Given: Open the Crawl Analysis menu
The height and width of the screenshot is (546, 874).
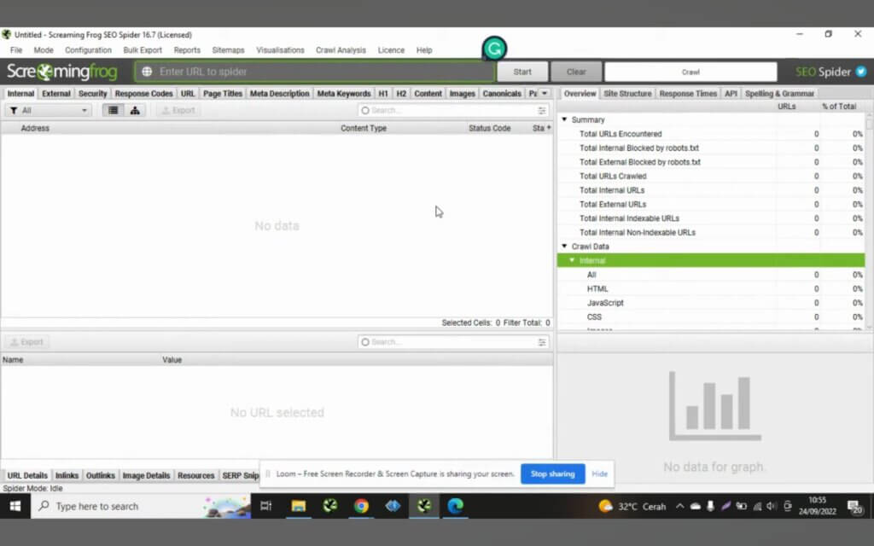Looking at the screenshot, I should click(x=341, y=50).
